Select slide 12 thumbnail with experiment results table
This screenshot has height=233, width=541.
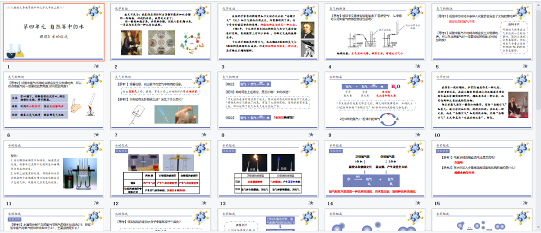(x=161, y=168)
